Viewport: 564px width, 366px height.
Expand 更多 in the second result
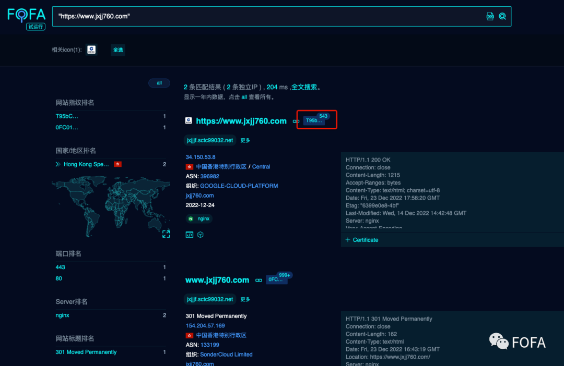point(245,300)
